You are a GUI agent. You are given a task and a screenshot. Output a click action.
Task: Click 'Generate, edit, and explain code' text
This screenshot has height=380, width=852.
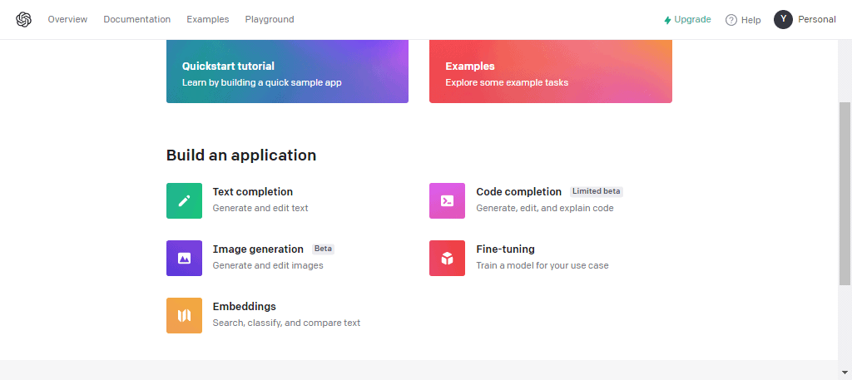point(545,208)
